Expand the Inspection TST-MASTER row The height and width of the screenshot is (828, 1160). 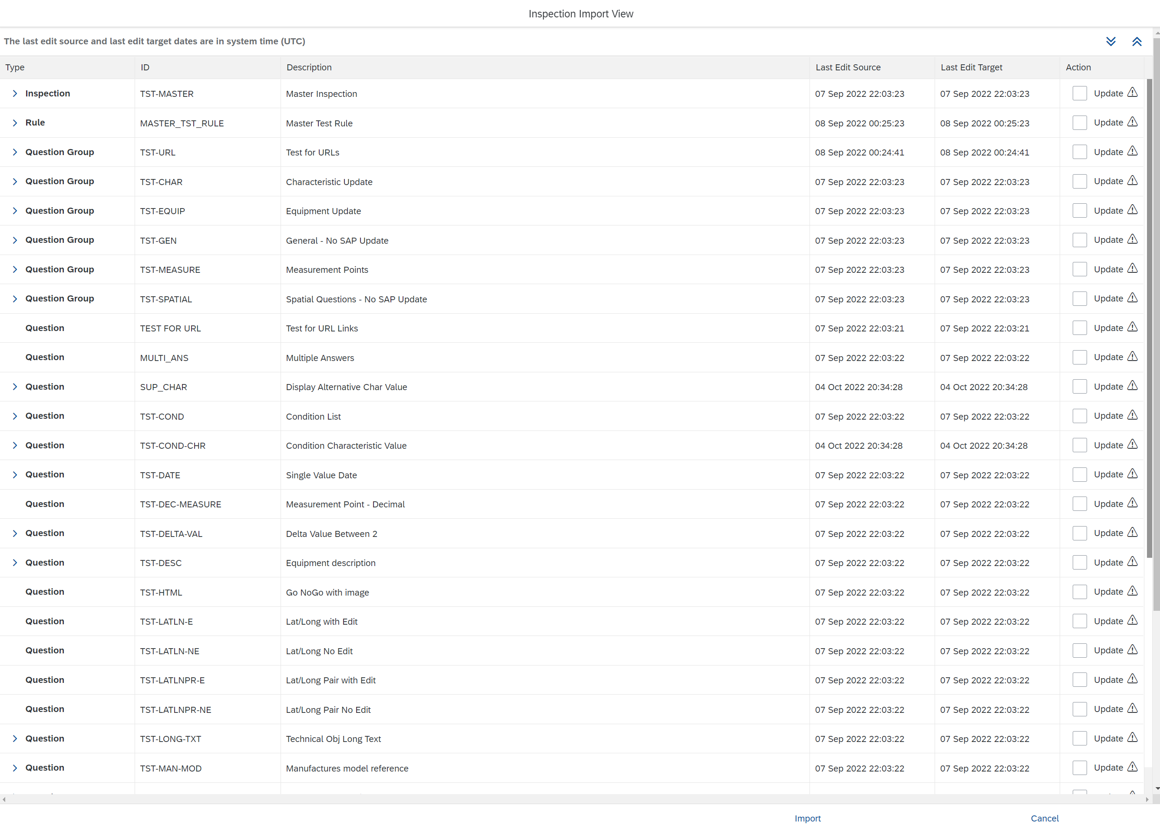[x=15, y=93]
